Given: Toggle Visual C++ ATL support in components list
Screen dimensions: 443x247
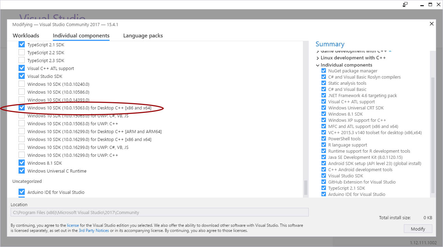Looking at the screenshot, I should pos(22,68).
